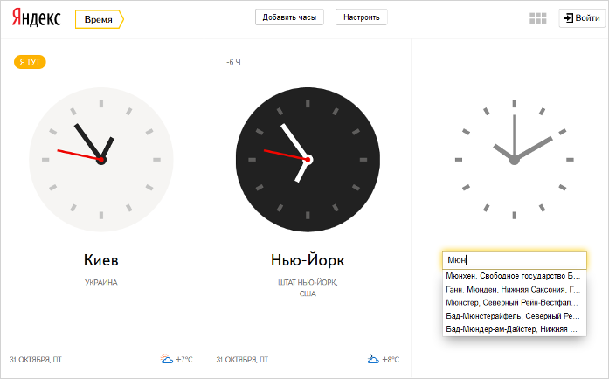The width and height of the screenshot is (609, 379).
Task: Click the gray placeholder clock
Action: (515, 160)
